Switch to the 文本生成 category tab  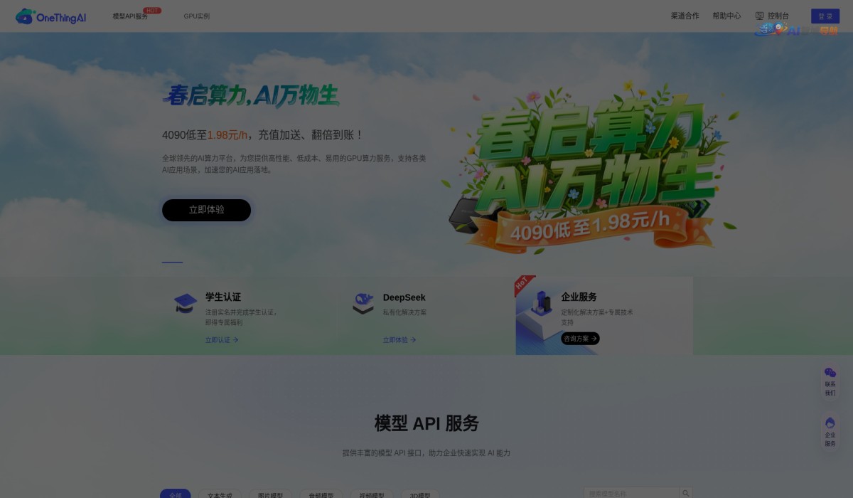click(220, 494)
